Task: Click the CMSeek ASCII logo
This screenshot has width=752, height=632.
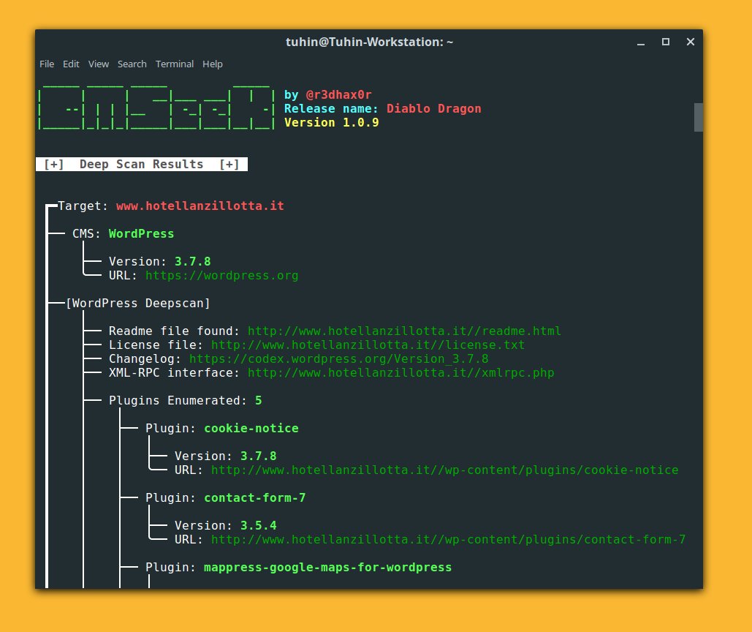Action: 157,108
